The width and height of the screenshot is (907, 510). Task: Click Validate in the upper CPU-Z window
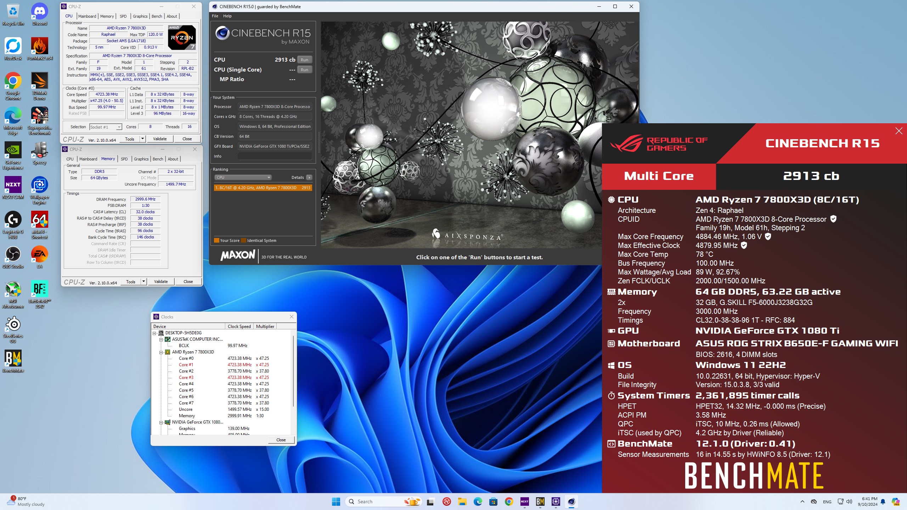coord(160,139)
